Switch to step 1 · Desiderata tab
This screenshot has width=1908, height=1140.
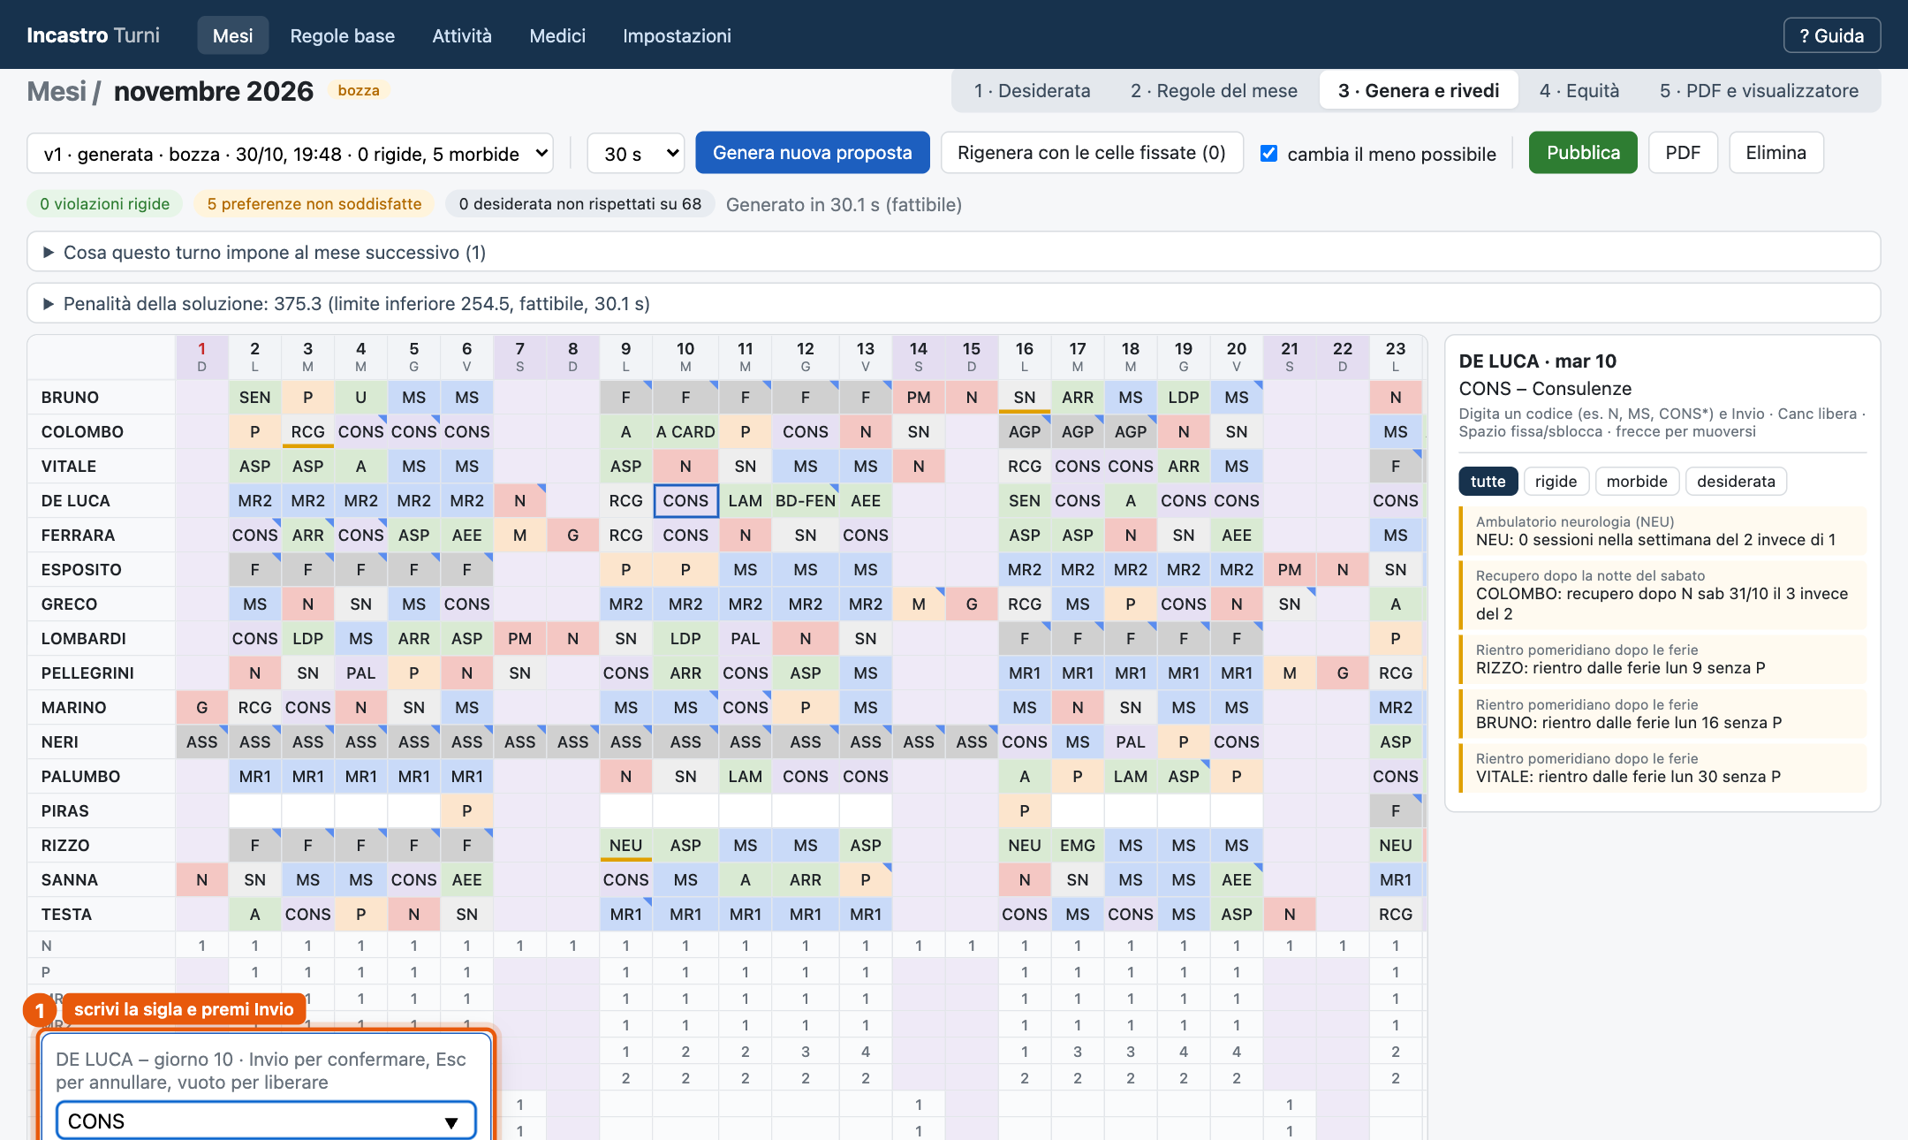pyautogui.click(x=1032, y=90)
